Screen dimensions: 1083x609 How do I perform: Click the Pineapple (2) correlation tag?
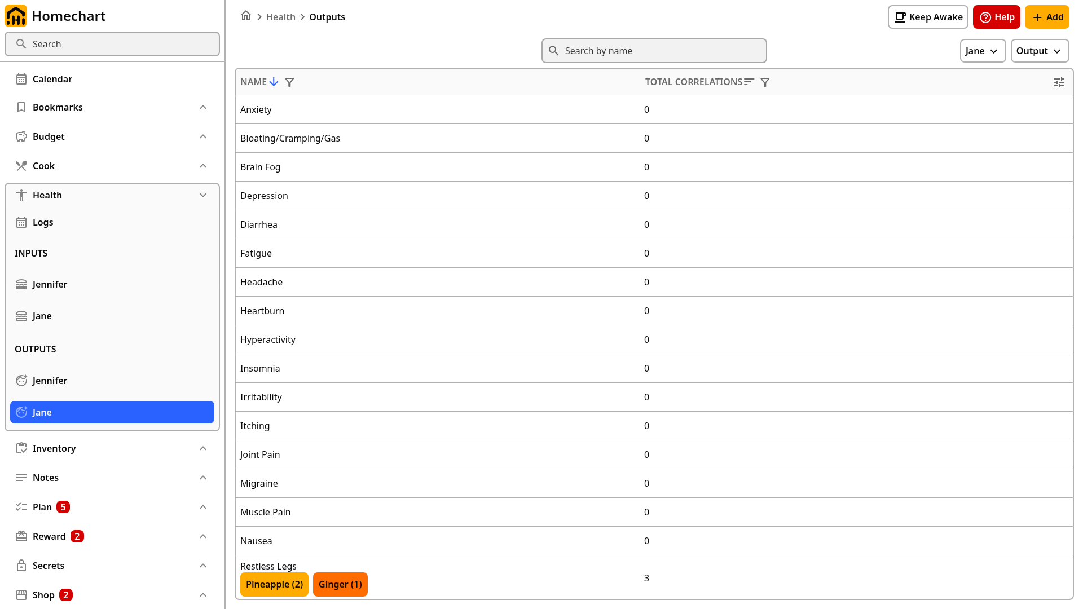pos(274,584)
